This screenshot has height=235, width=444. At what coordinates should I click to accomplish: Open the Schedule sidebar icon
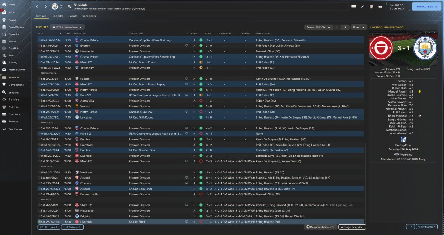[4, 78]
